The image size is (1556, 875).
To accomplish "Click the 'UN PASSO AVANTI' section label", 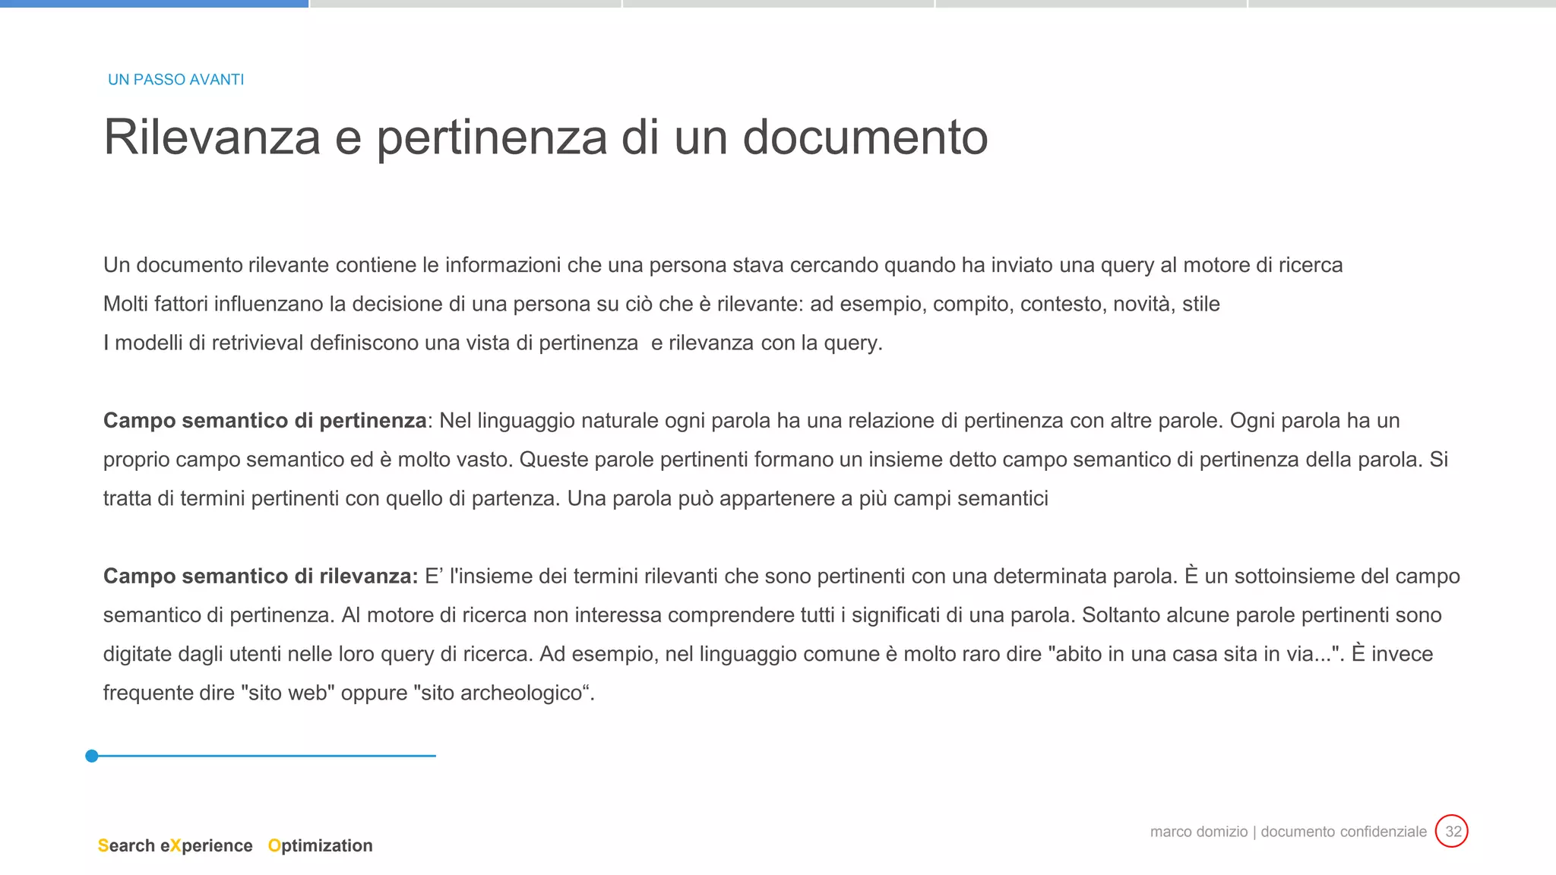I will (176, 80).
